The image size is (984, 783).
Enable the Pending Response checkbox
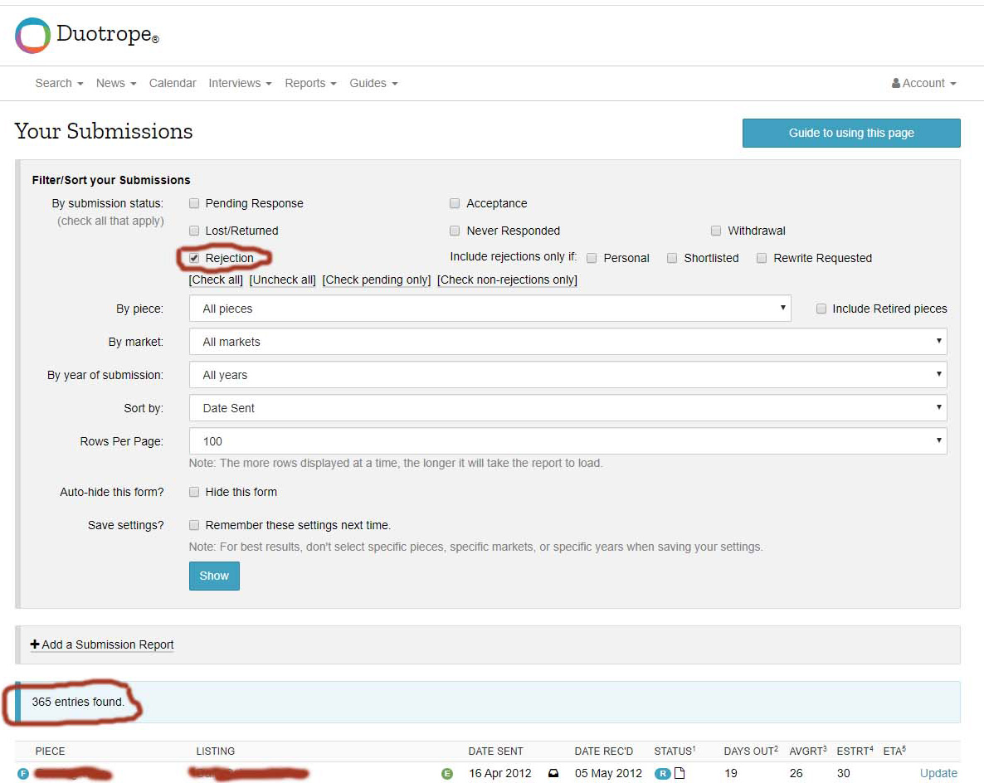(x=194, y=203)
